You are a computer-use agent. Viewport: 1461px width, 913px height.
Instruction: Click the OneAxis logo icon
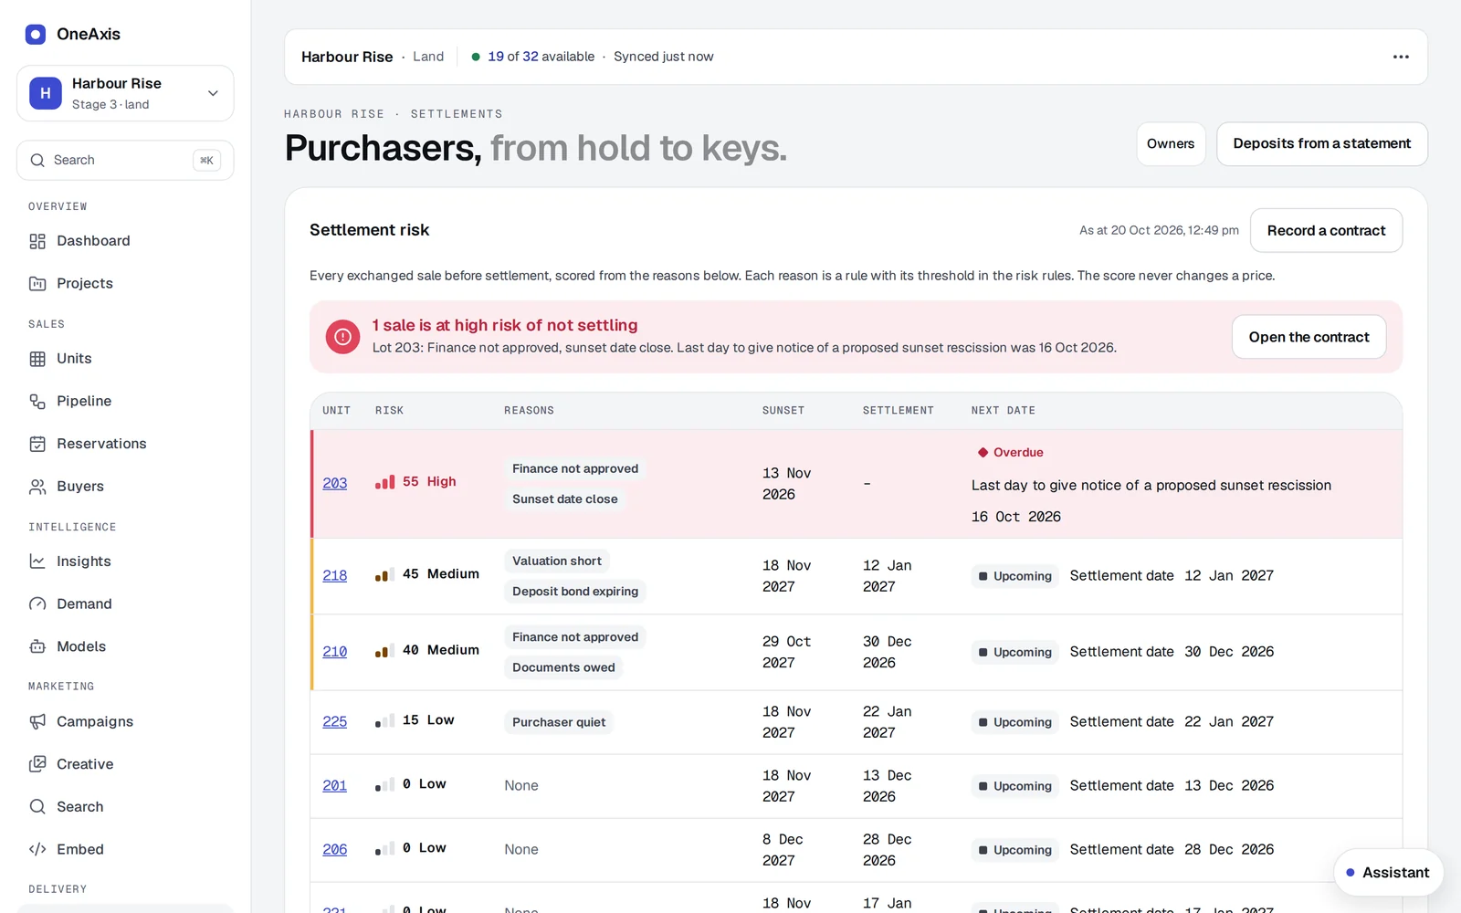click(x=36, y=35)
